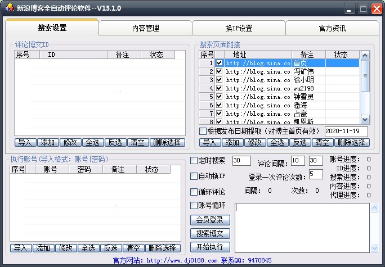Click the 开始执行 button

[210, 247]
